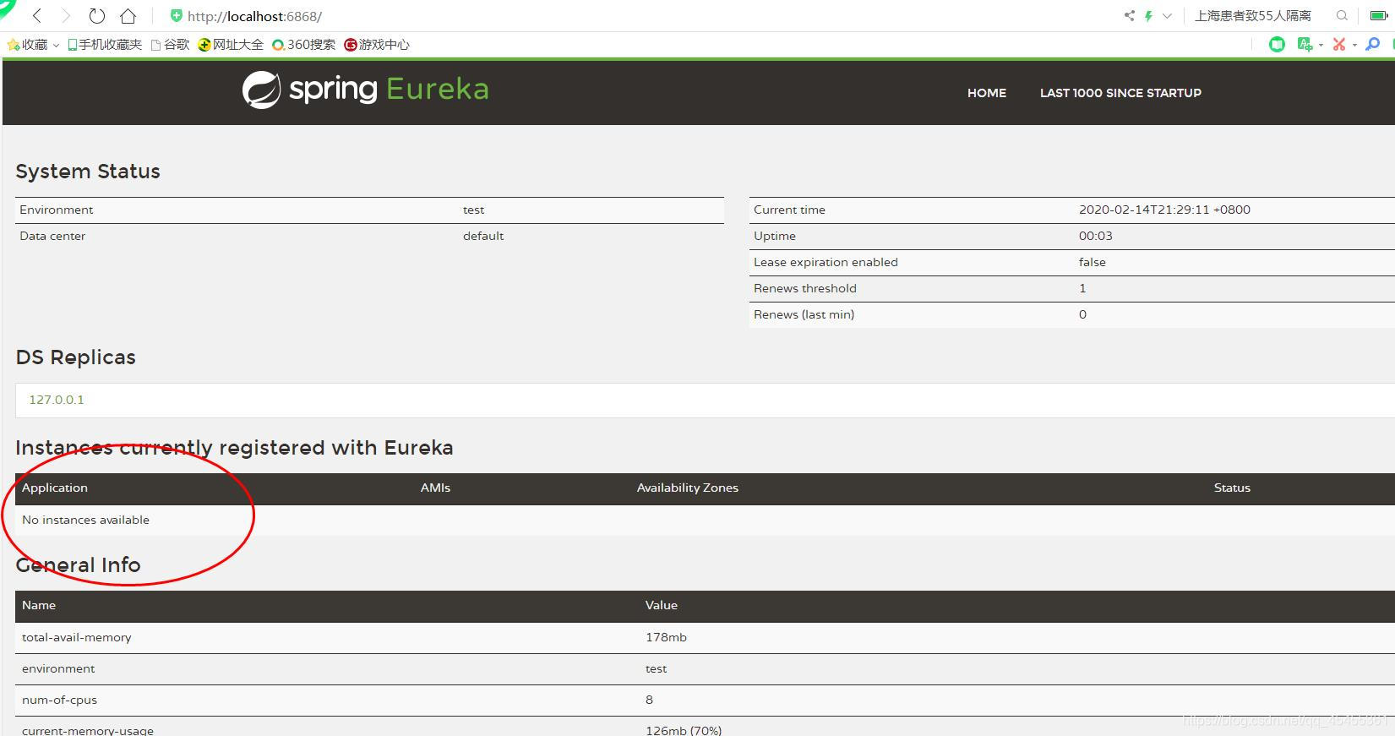
Task: Open the 谷歌 bookmark
Action: click(170, 45)
